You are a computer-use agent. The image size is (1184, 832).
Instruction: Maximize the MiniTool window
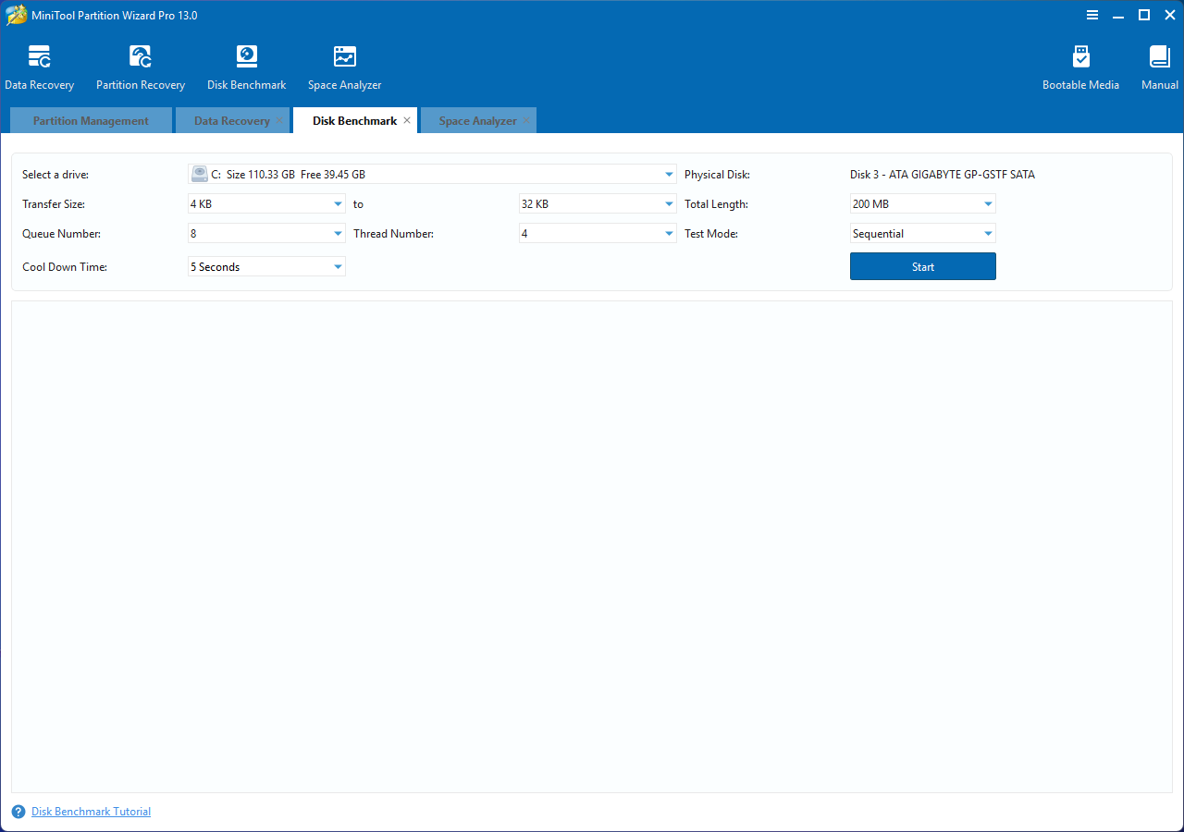1144,15
